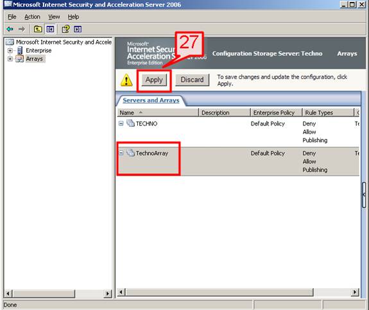Click the yellow warning icon
Image resolution: width=369 pixels, height=310 pixels.
click(x=126, y=80)
